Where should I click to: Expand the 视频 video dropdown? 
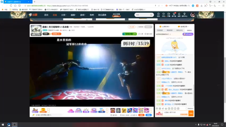[73, 15]
